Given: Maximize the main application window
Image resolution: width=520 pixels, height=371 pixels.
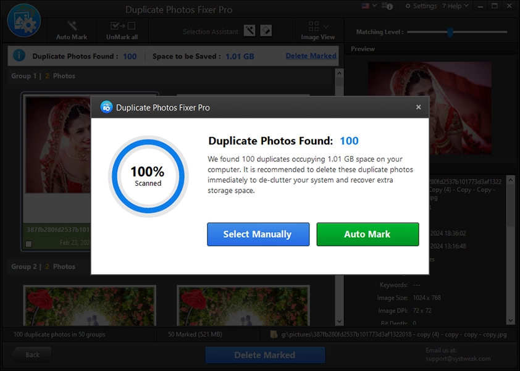Looking at the screenshot, I should pyautogui.click(x=495, y=6).
